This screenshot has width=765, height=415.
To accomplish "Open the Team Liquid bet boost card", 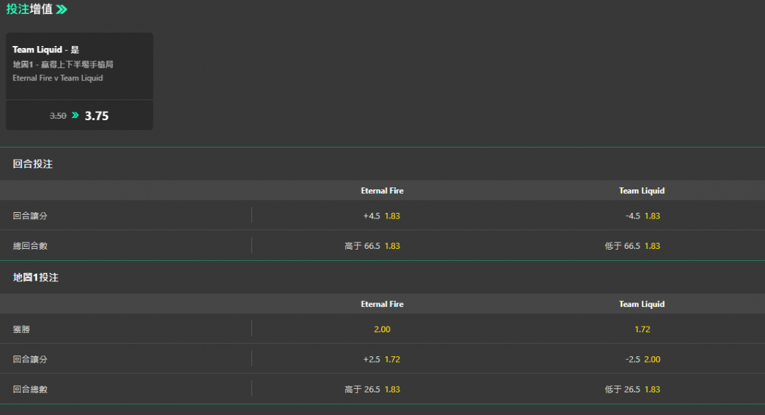I will pos(79,81).
